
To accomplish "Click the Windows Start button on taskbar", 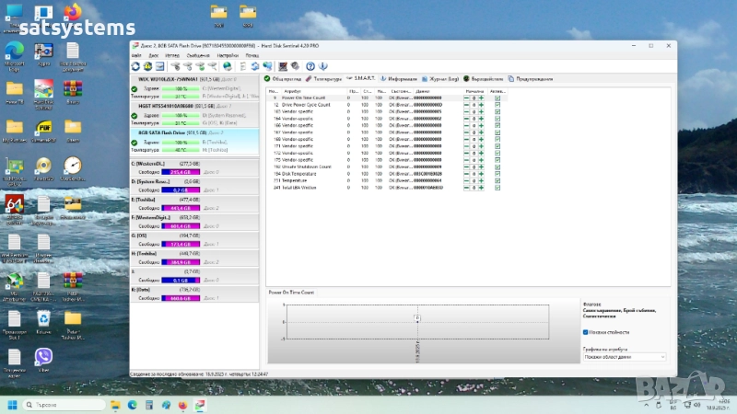I will click(x=13, y=405).
